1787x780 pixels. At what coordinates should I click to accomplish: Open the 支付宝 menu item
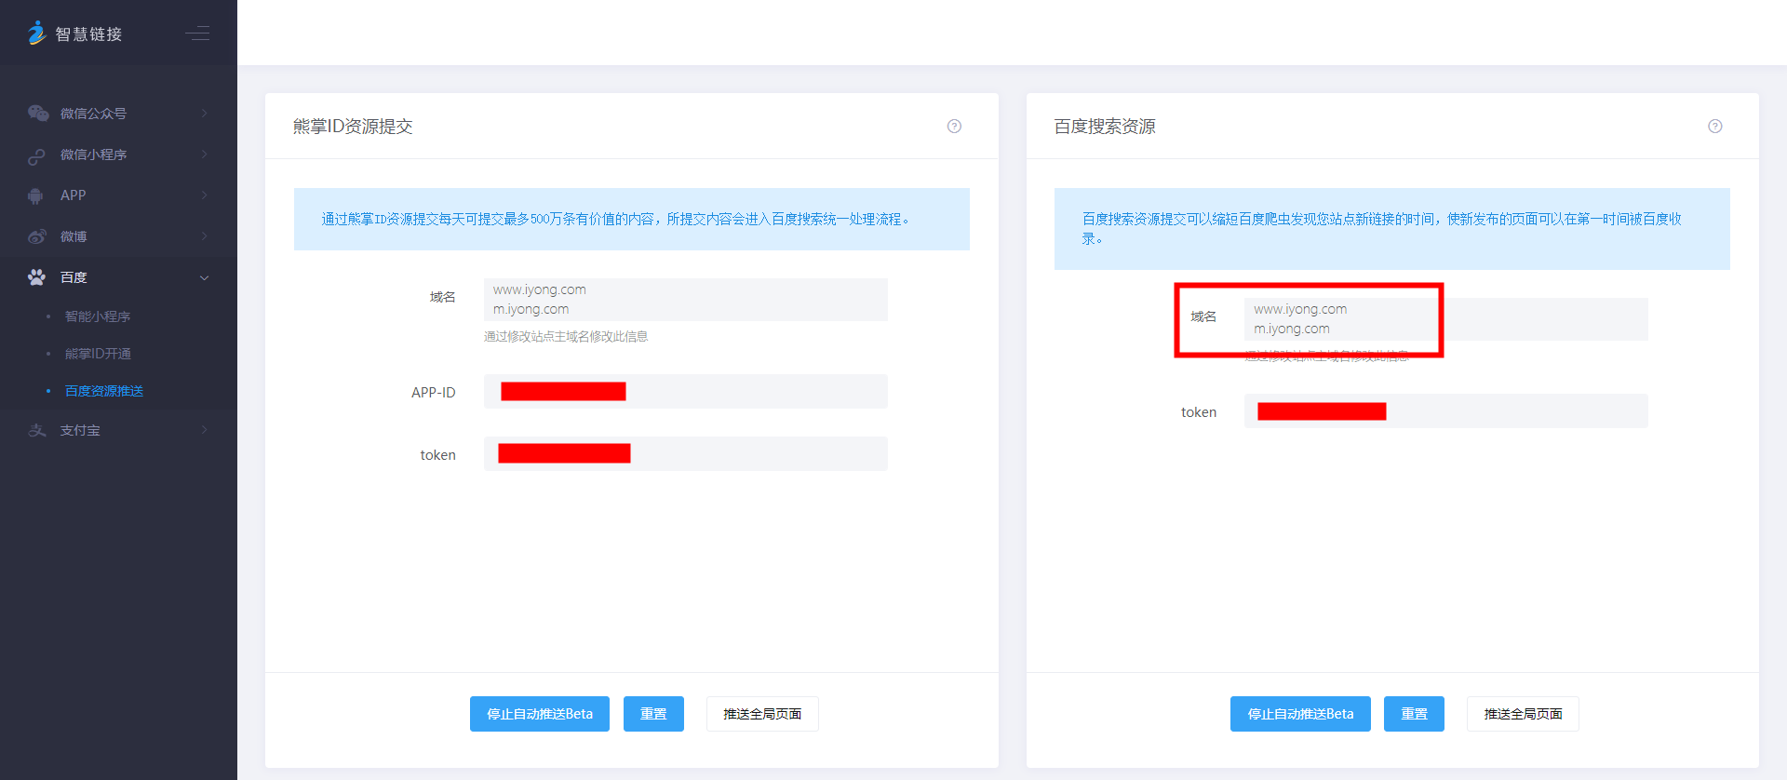[x=118, y=430]
